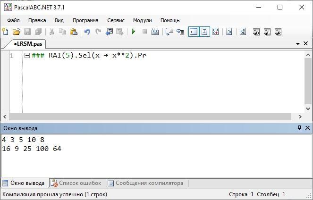The height and width of the screenshot is (200, 313).
Task: Navigate forward with gray arrow icon
Action: click(120, 32)
